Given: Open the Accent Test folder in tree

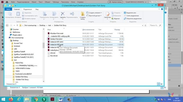Looking at the screenshot, I should click(18, 43).
